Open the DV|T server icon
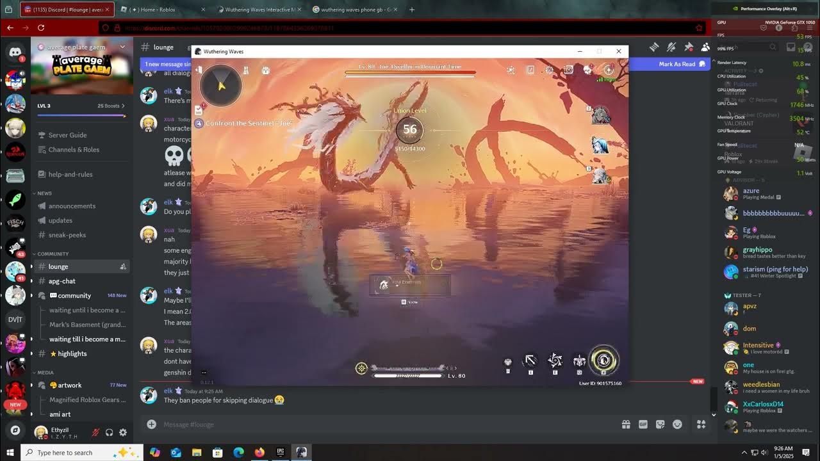820x461 pixels. pyautogui.click(x=15, y=319)
